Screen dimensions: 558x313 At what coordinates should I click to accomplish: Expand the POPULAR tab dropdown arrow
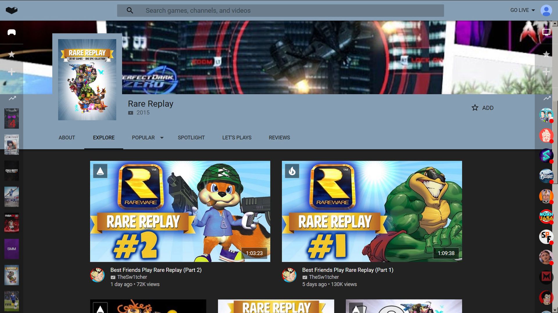162,138
